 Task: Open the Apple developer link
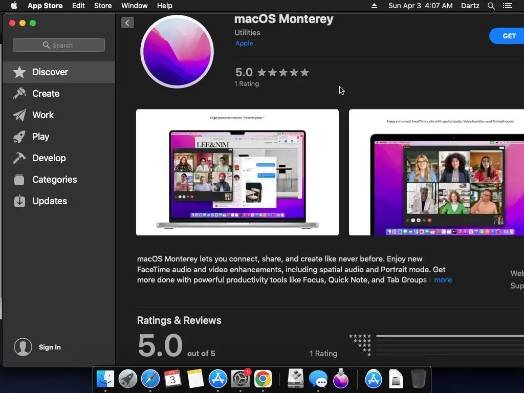click(x=244, y=43)
